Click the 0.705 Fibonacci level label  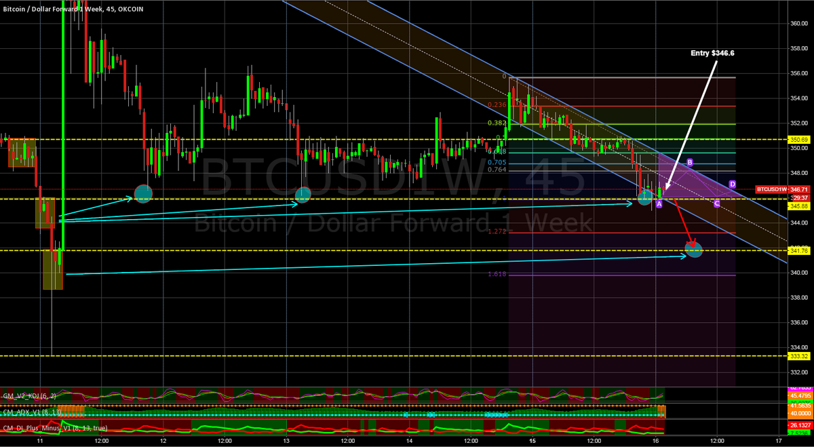click(x=498, y=163)
